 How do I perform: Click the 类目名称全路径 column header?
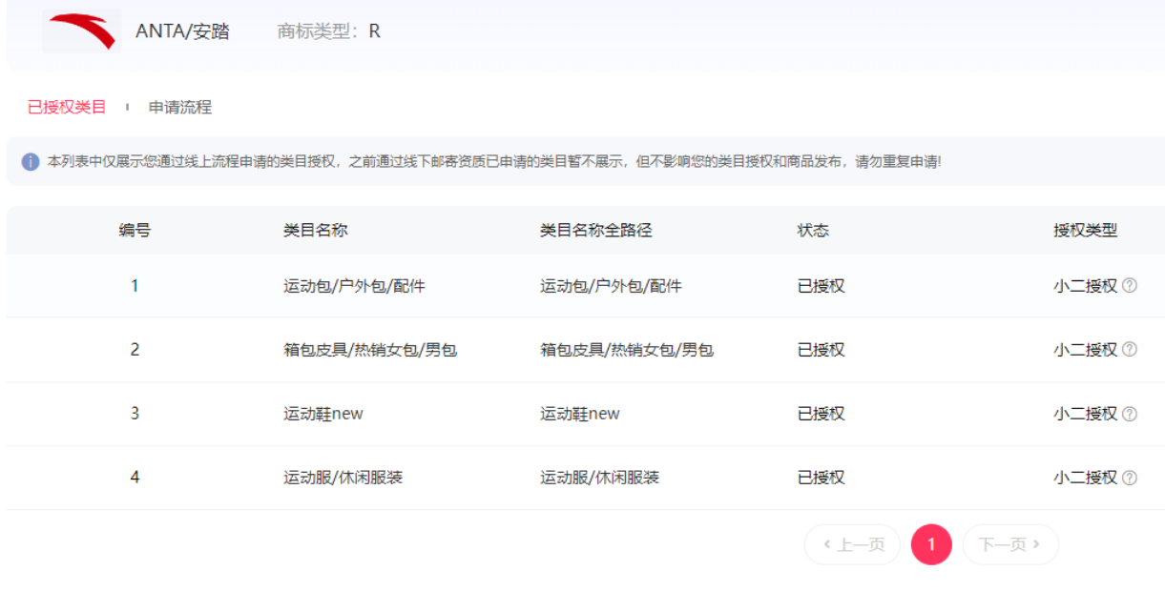click(x=596, y=230)
